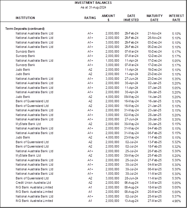Click maturity date 12-Dec-24
This screenshot has height=208, width=187.
(154, 56)
